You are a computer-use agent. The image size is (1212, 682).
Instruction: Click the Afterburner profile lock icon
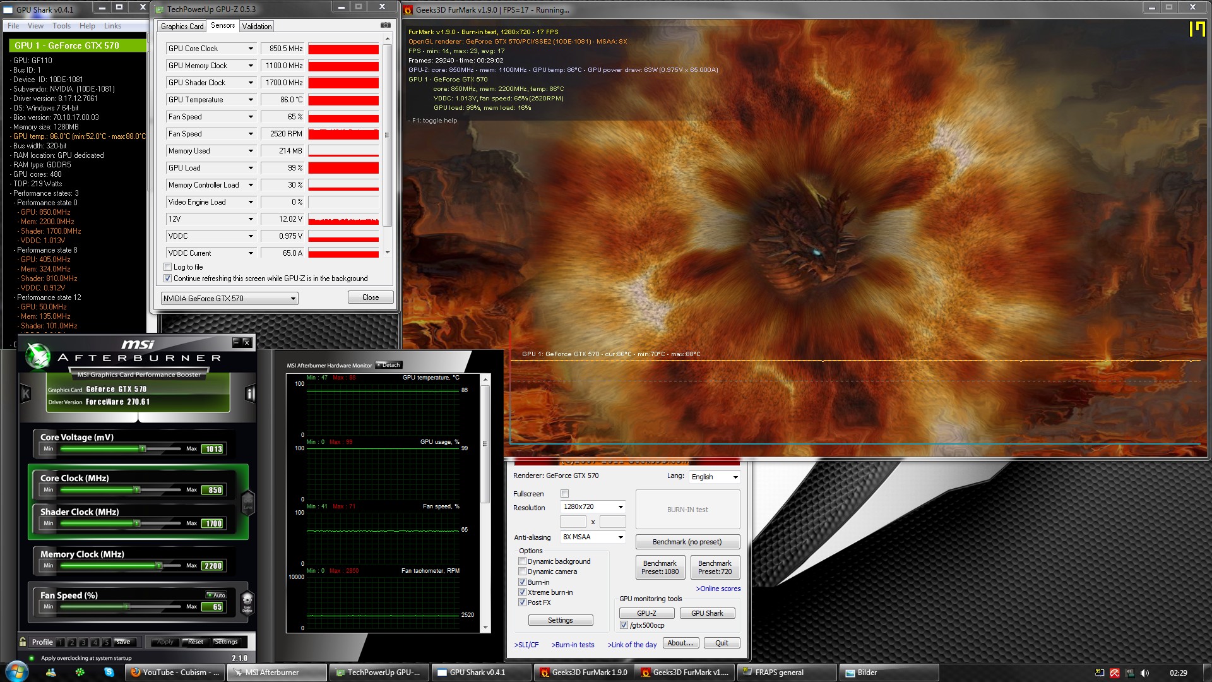[23, 642]
